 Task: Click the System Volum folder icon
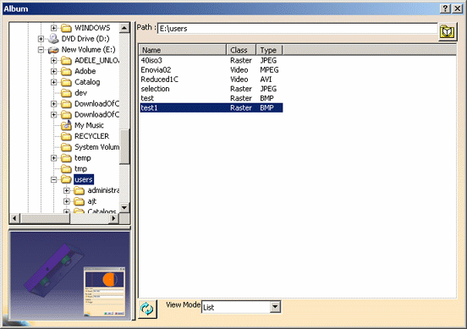pos(66,147)
